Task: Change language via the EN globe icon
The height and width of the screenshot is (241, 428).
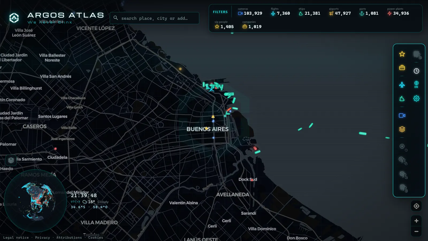Action: [416, 84]
